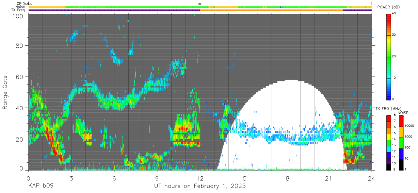Click the '100' label on NOISE colorbar

(x=407, y=147)
